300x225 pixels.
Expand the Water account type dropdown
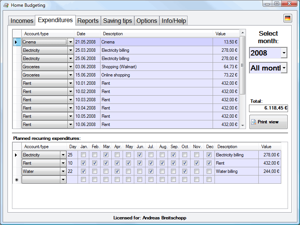(63, 171)
